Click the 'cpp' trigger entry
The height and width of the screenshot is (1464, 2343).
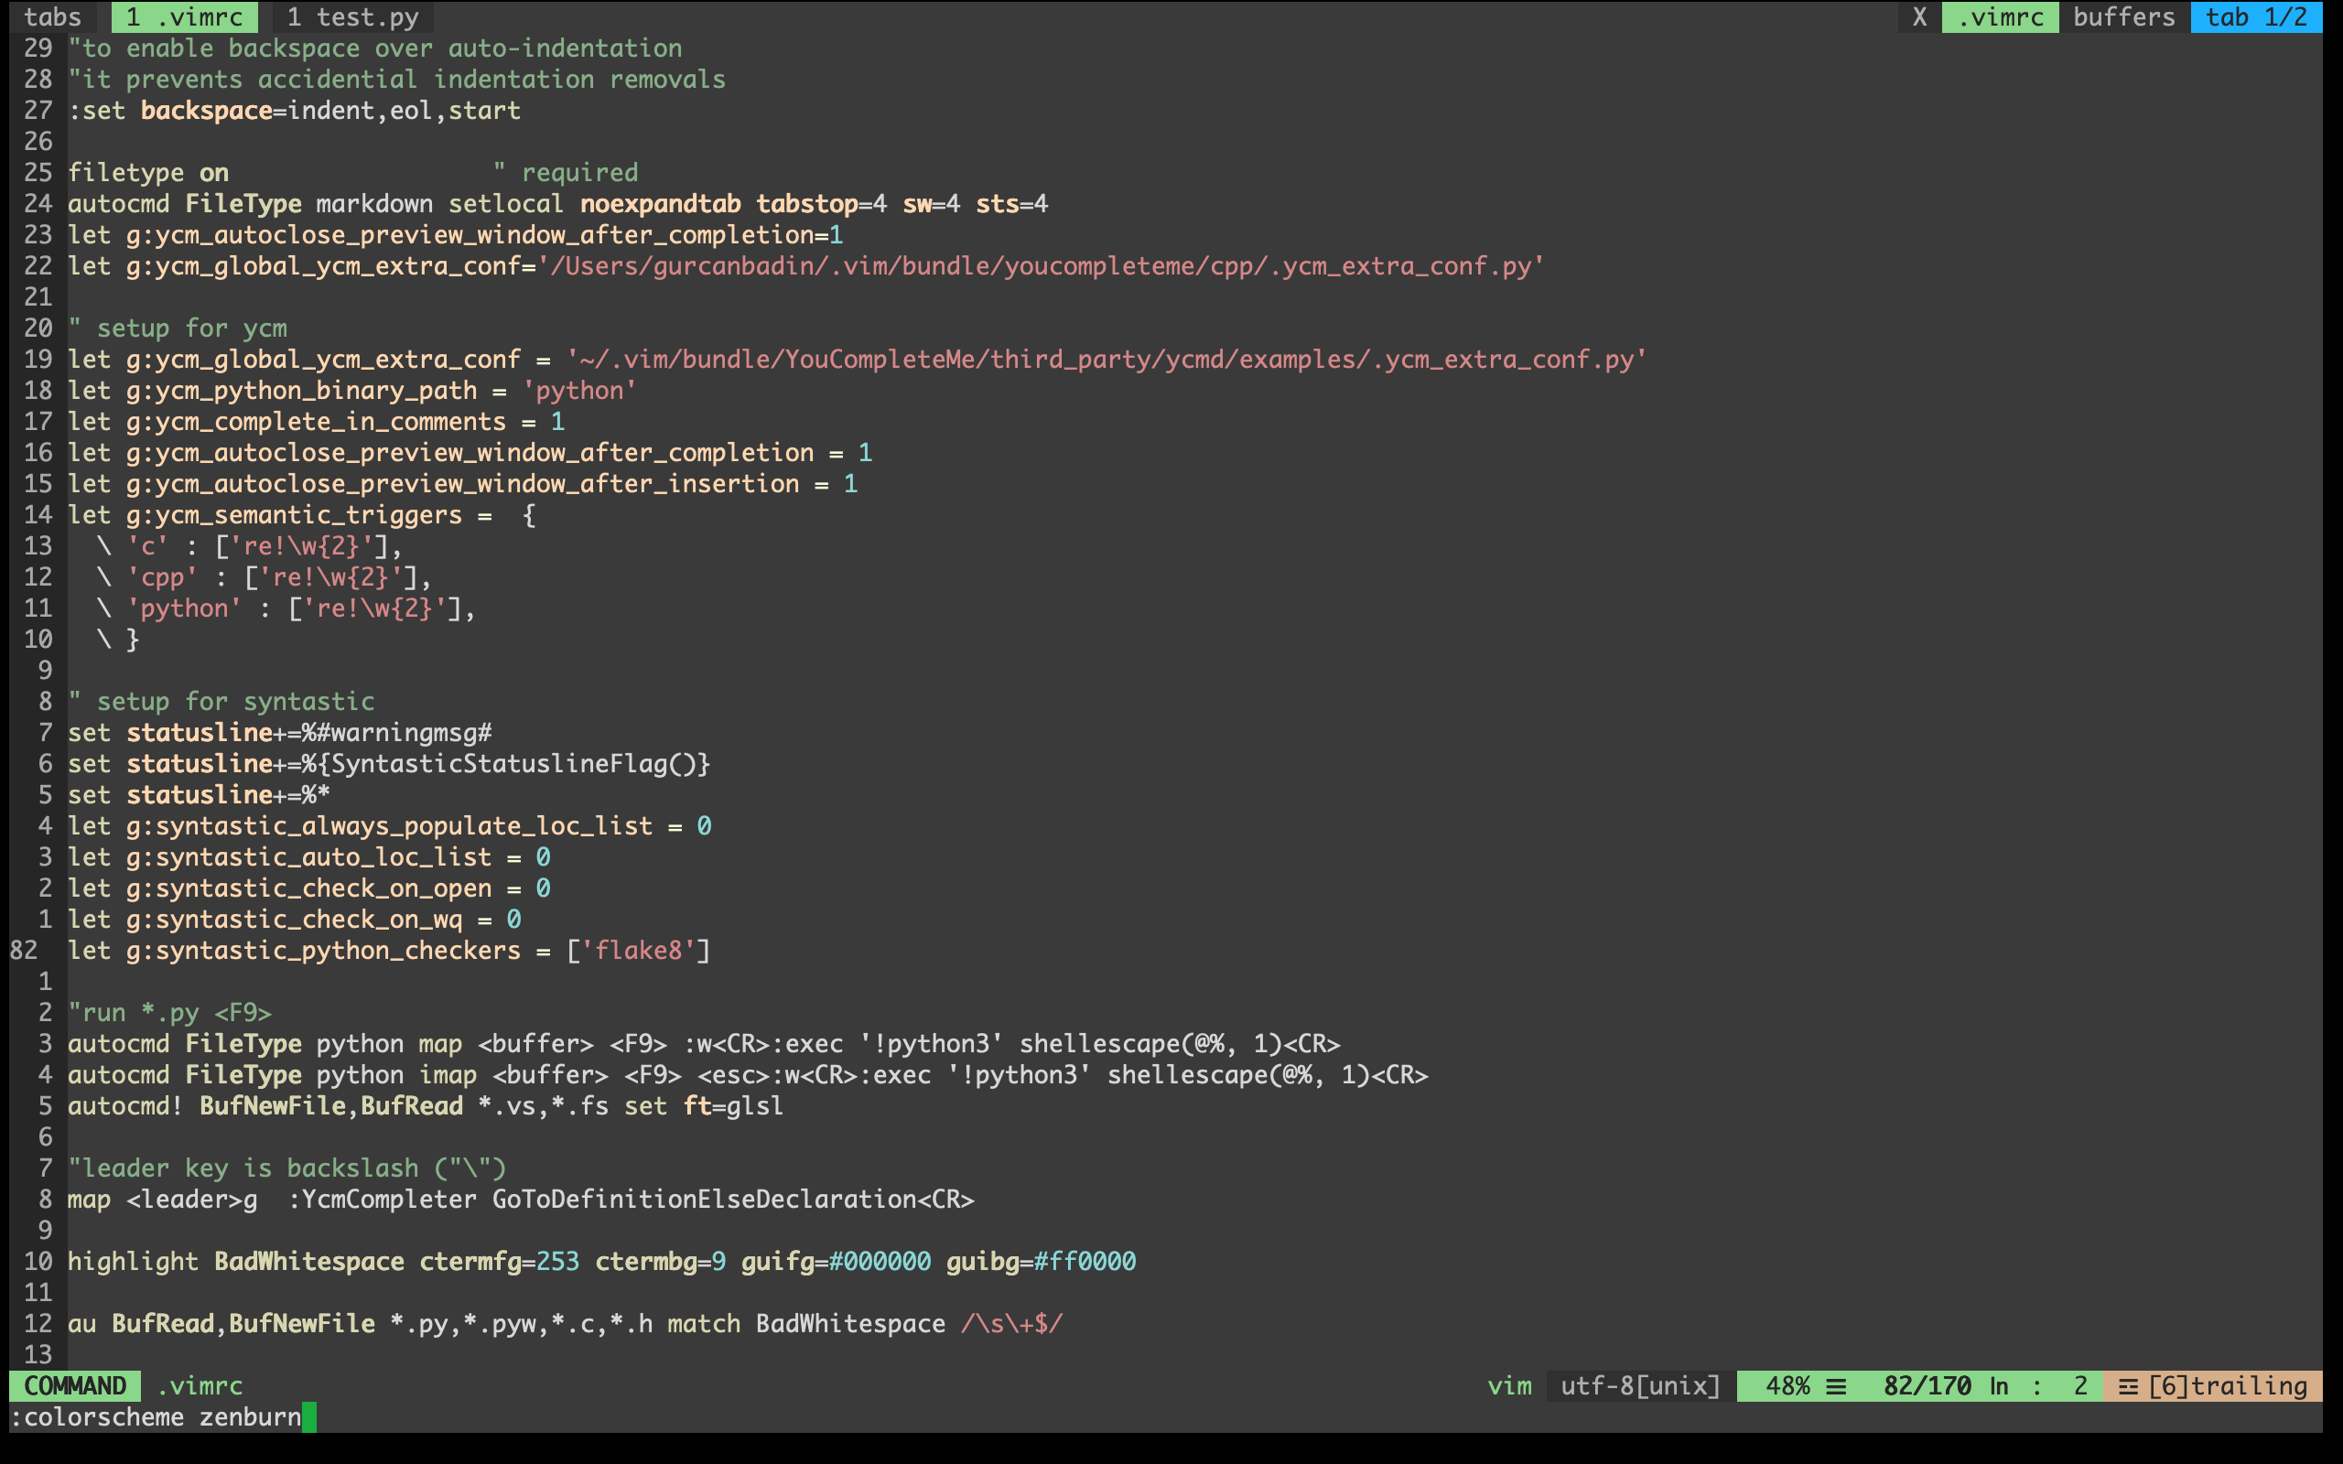tap(265, 577)
